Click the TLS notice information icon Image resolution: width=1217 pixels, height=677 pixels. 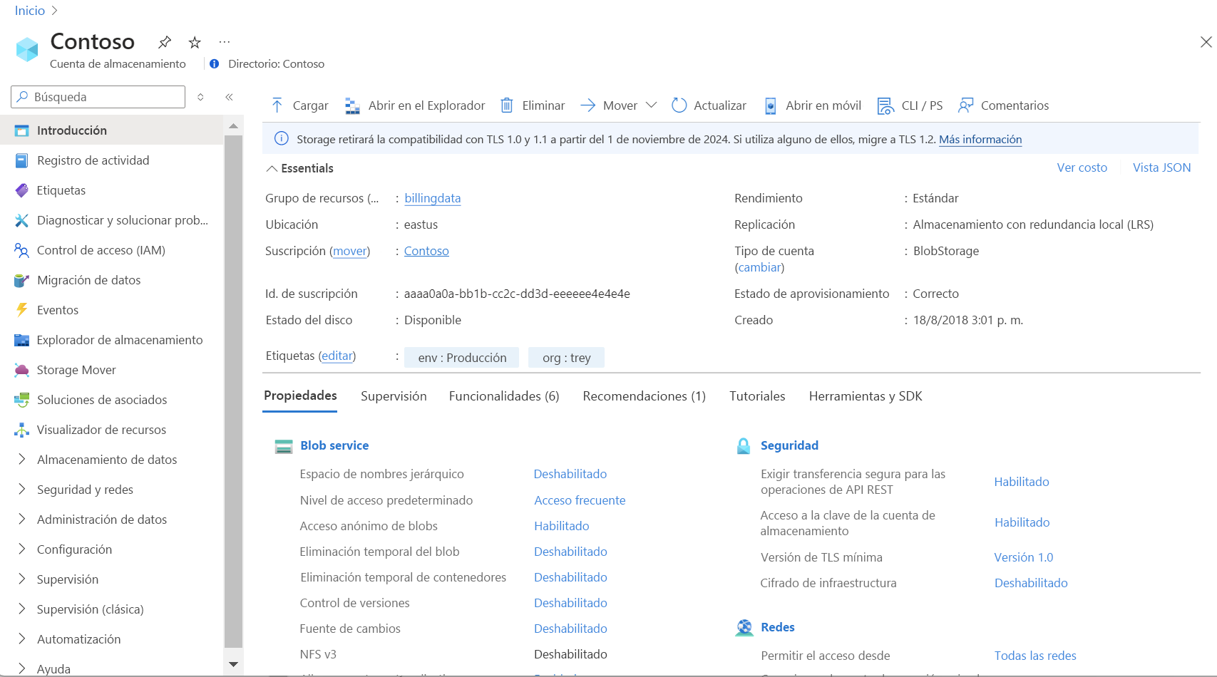(282, 139)
